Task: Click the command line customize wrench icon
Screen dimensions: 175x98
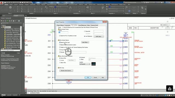Action: tap(26, 93)
